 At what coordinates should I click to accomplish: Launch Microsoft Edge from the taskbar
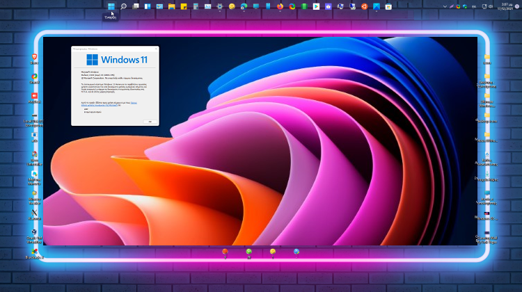244,6
